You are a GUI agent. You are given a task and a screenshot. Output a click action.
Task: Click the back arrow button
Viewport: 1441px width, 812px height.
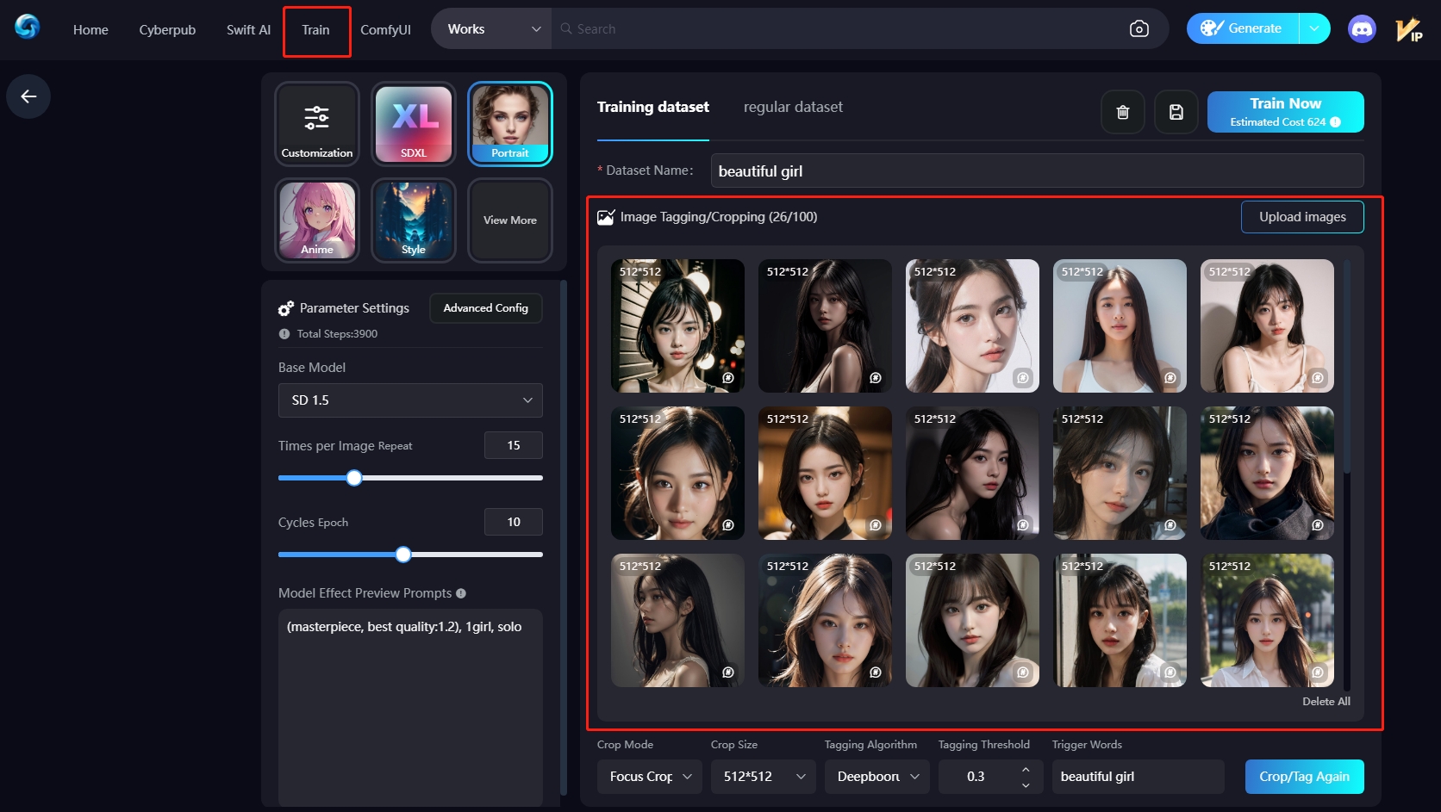click(28, 96)
